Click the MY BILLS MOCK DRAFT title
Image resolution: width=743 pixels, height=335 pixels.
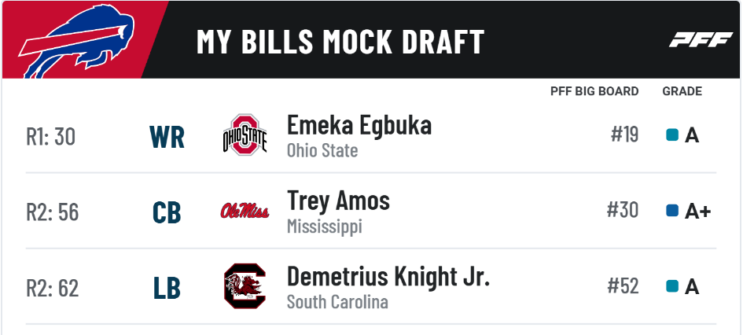click(x=340, y=41)
